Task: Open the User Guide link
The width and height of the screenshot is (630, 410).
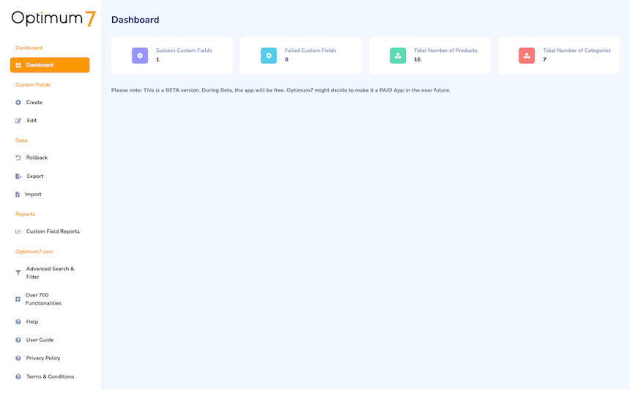Action: (40, 340)
